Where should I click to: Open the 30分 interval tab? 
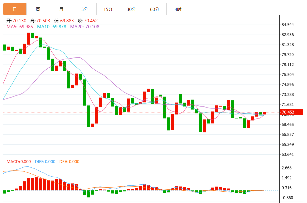pyautogui.click(x=131, y=9)
